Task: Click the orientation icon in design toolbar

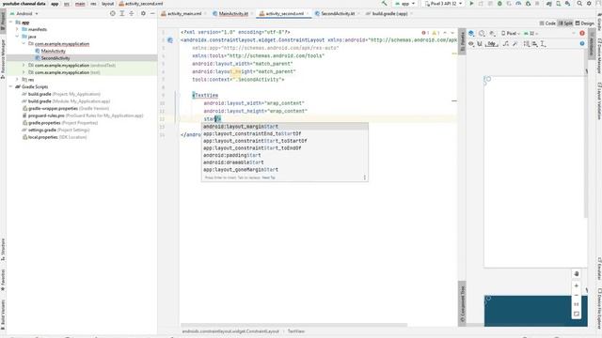Action: pyautogui.click(x=482, y=34)
